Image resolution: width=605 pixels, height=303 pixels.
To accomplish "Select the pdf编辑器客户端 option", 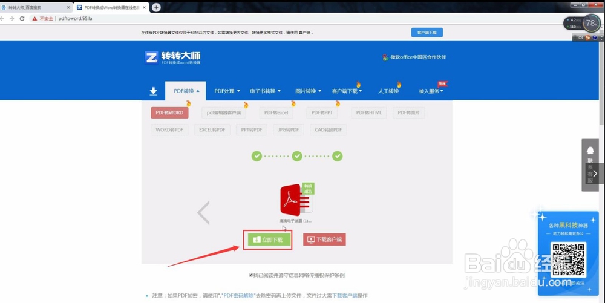I will click(x=223, y=112).
